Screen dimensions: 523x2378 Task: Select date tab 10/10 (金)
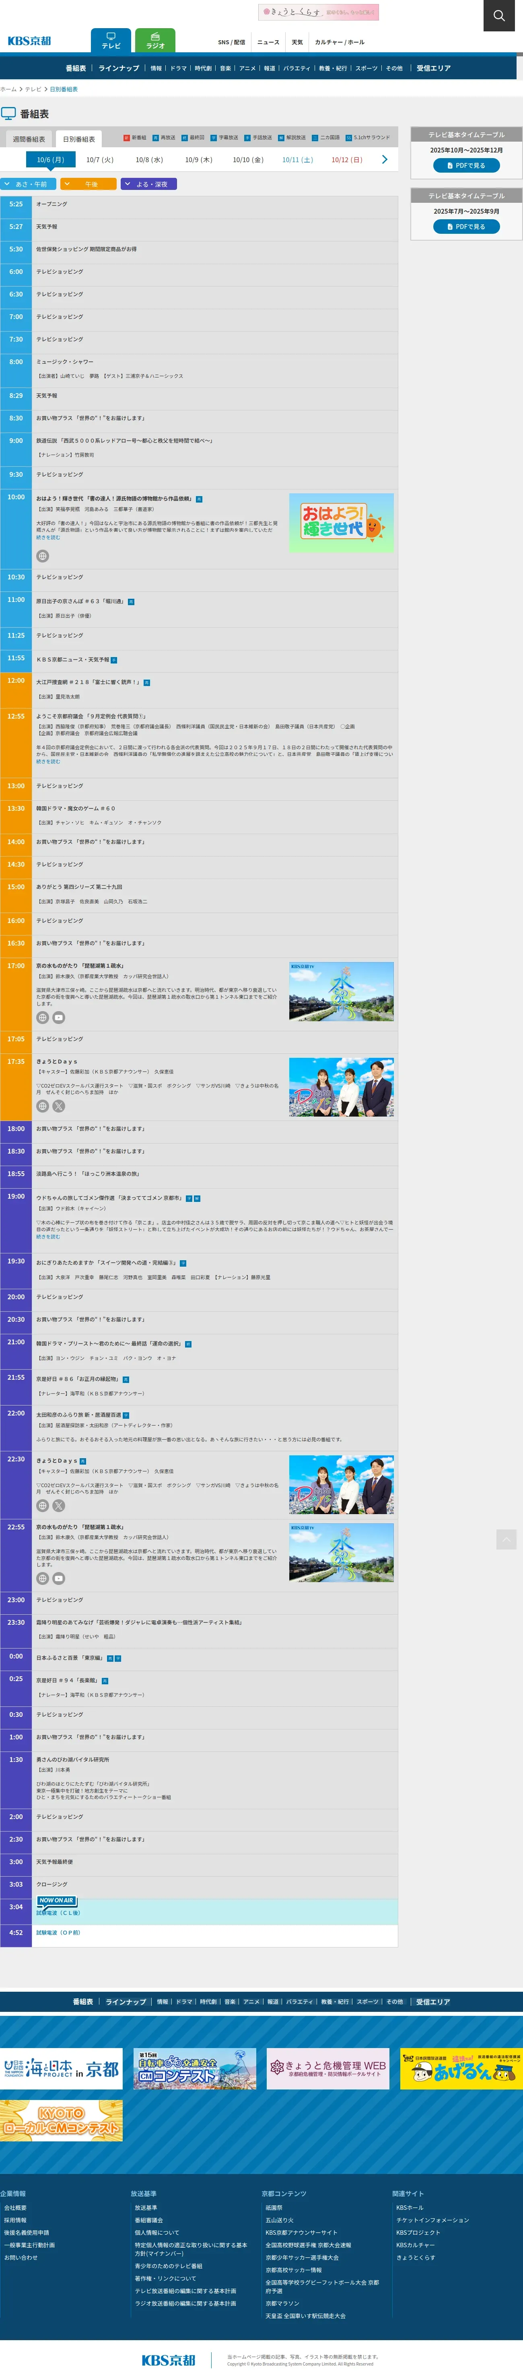click(248, 160)
